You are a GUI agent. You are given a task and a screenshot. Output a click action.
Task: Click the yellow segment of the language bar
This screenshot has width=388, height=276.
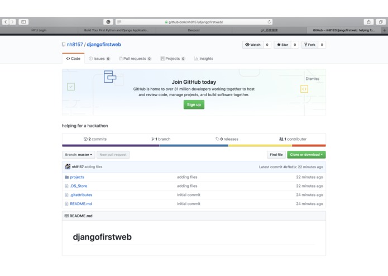pos(260,146)
